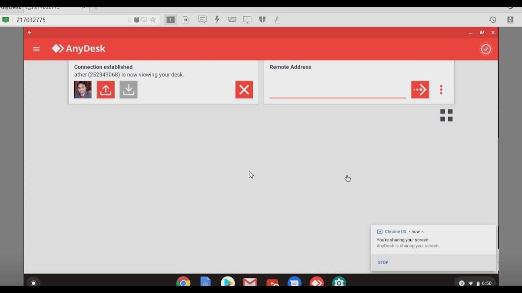Open the display settings monitor icon
Image resolution: width=522 pixels, height=293 pixels.
point(247,20)
